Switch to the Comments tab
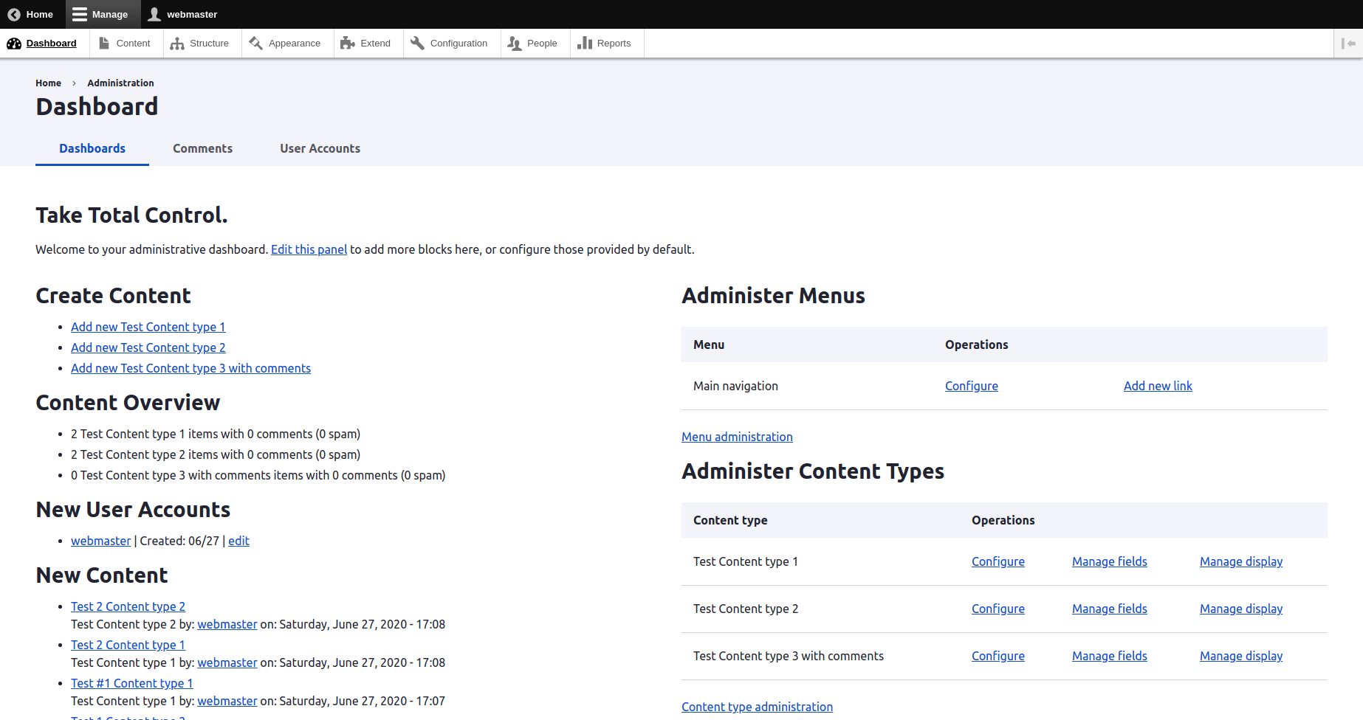 pyautogui.click(x=202, y=148)
